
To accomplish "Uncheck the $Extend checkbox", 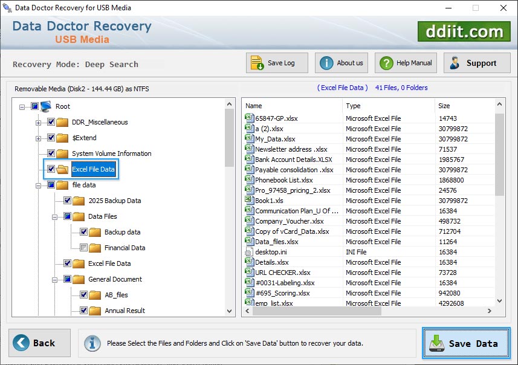I will (x=51, y=137).
